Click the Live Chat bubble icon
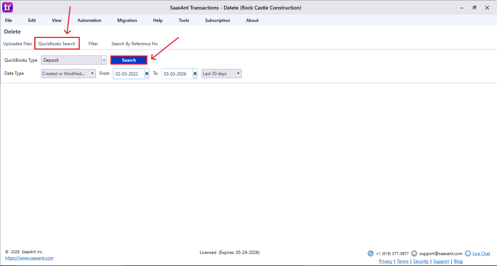This screenshot has height=266, width=497. tap(468, 253)
